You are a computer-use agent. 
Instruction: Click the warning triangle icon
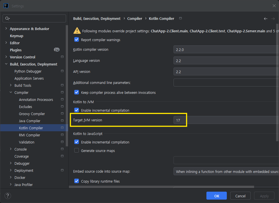point(77,31)
